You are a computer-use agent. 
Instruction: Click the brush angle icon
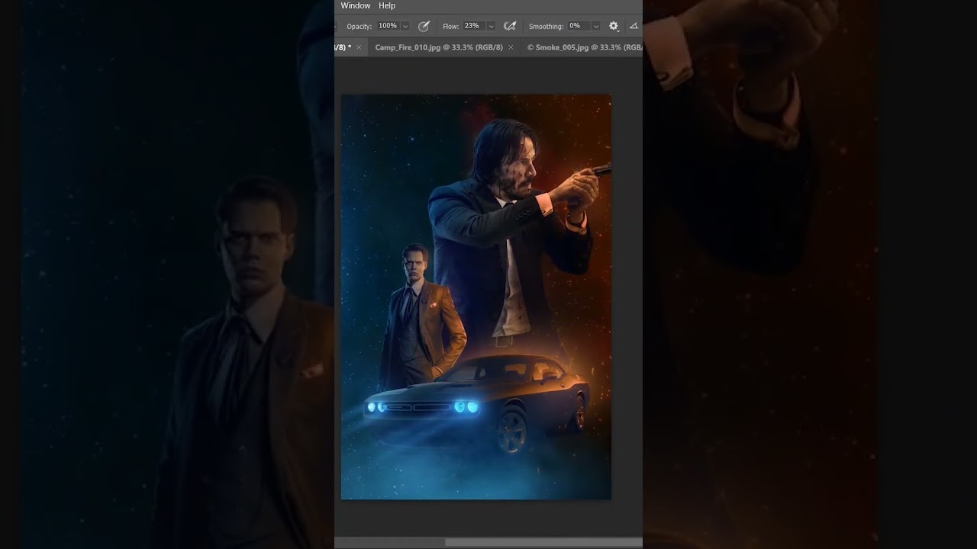click(x=634, y=26)
